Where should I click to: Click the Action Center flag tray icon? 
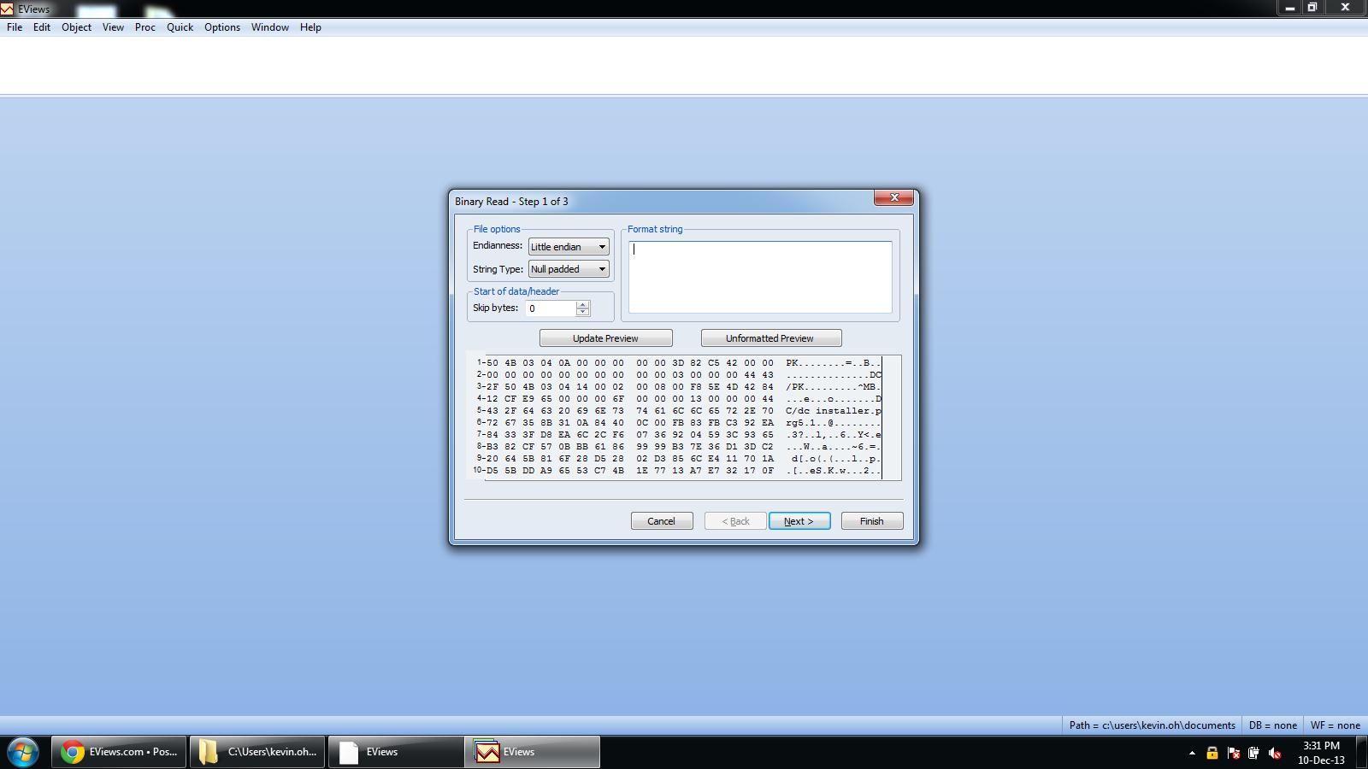click(x=1233, y=753)
